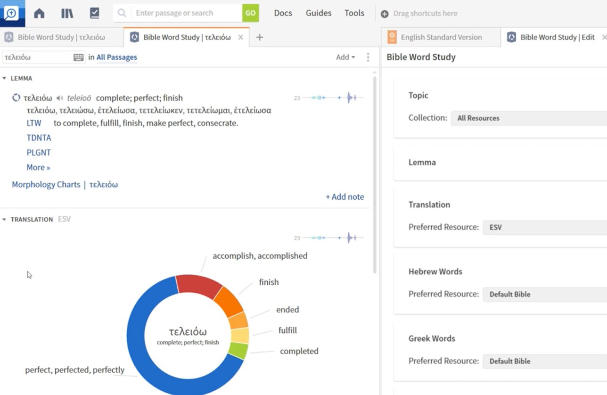Open Greek Words Preferred Resource dropdown
The height and width of the screenshot is (395, 607).
tap(545, 361)
